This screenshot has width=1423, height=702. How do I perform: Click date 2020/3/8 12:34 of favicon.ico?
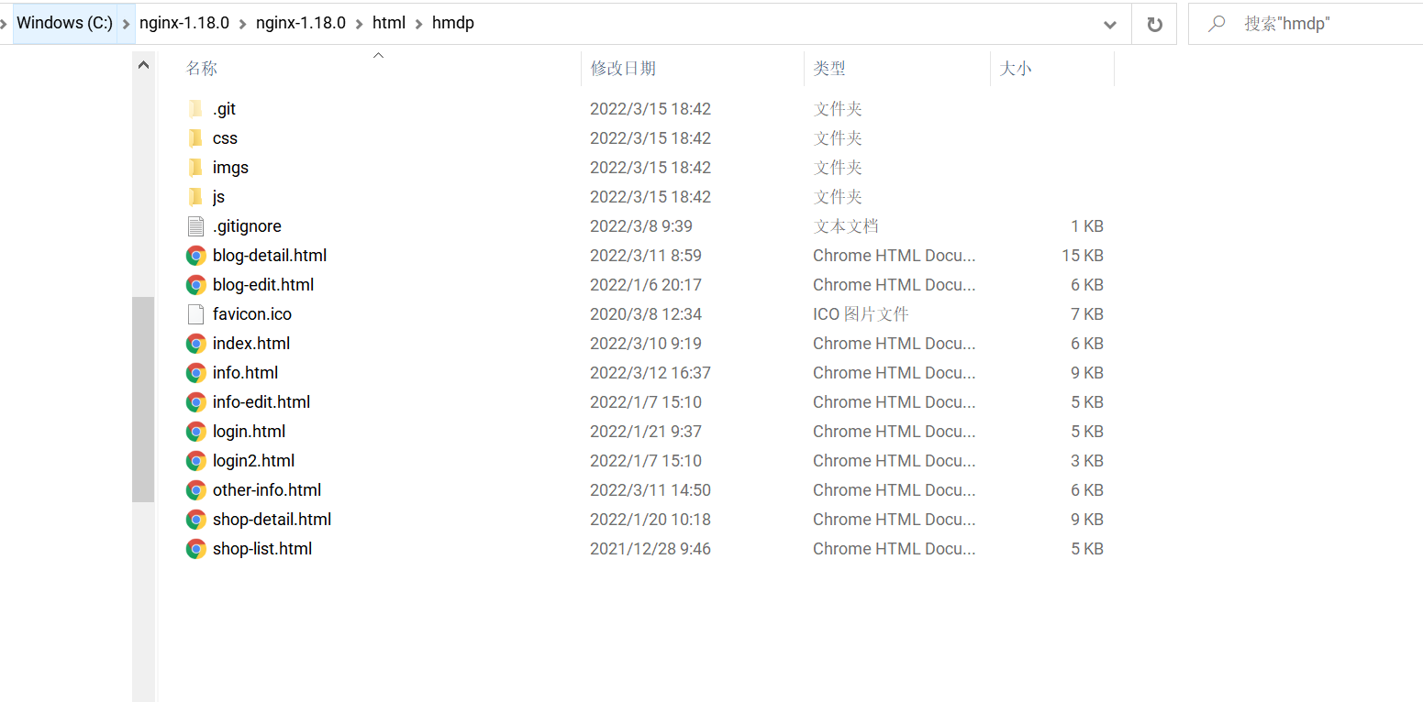(646, 314)
